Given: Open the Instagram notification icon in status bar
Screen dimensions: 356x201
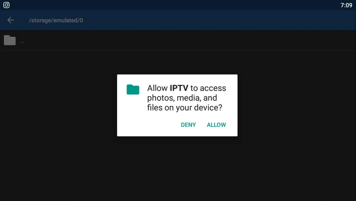Looking at the screenshot, I should tap(6, 5).
